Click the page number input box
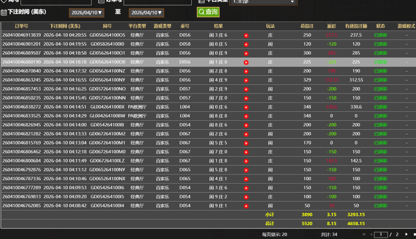 click(x=381, y=235)
